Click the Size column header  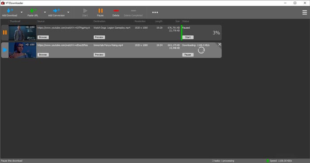[178, 21]
